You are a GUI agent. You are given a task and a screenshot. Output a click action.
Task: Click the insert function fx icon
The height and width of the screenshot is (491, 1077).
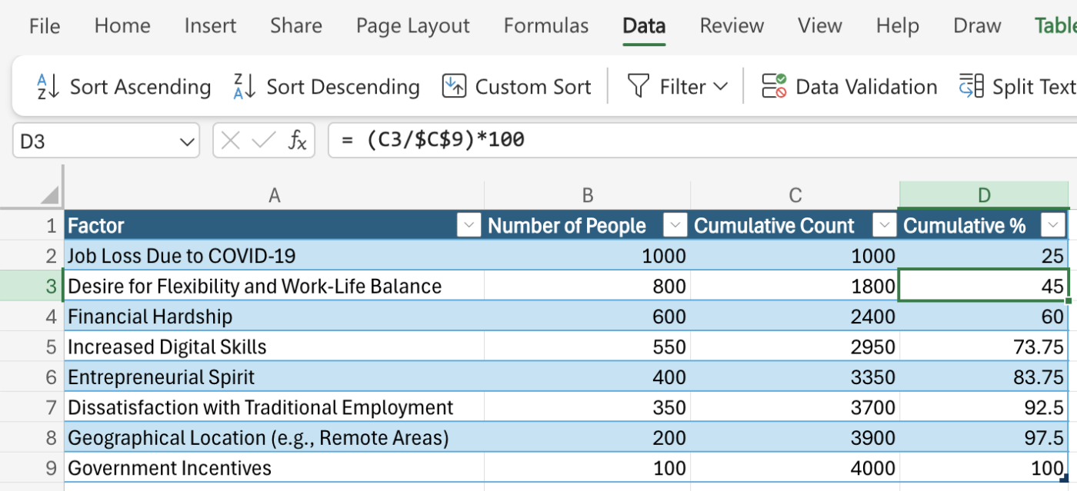298,141
